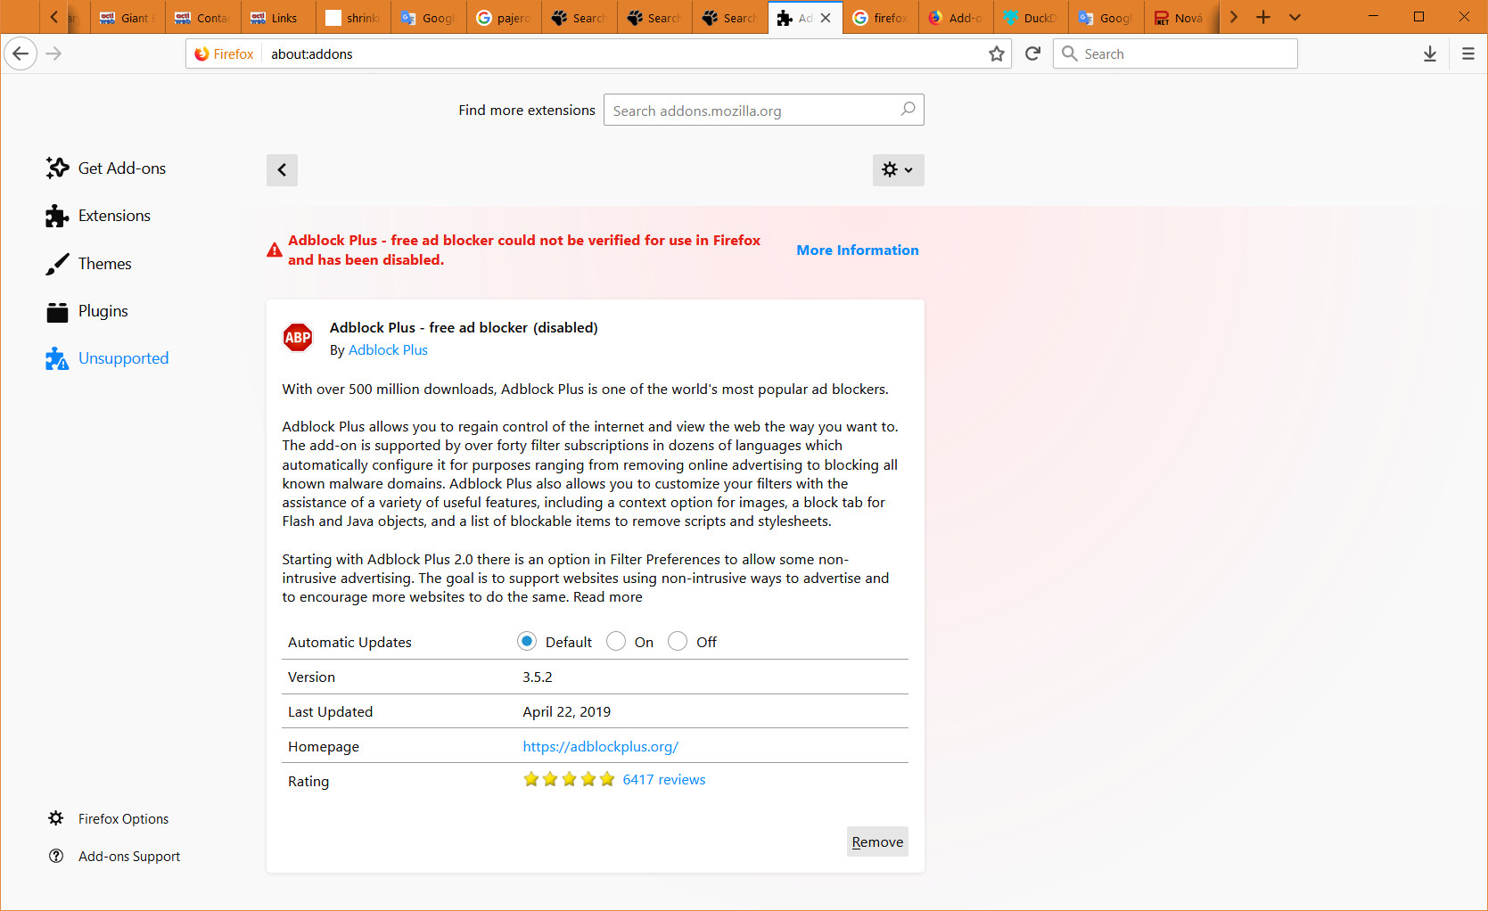Turn Automatic Updates Off
The height and width of the screenshot is (911, 1488).
(678, 641)
